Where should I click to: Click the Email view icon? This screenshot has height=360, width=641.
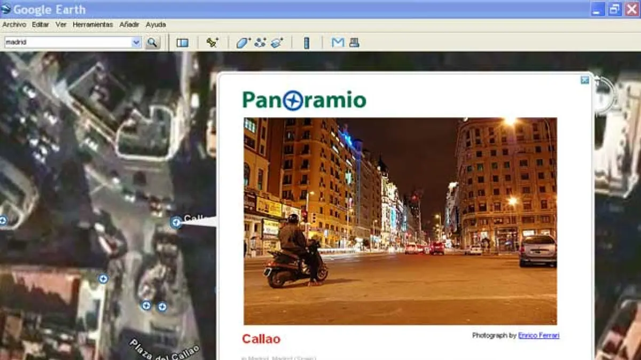pos(338,43)
